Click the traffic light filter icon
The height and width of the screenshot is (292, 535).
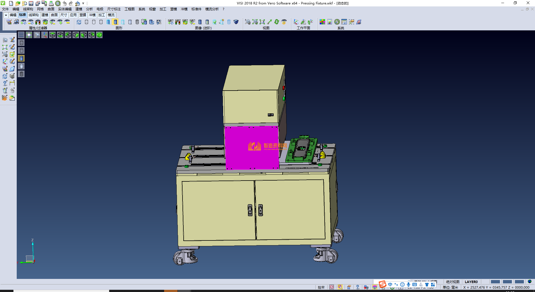click(x=38, y=22)
